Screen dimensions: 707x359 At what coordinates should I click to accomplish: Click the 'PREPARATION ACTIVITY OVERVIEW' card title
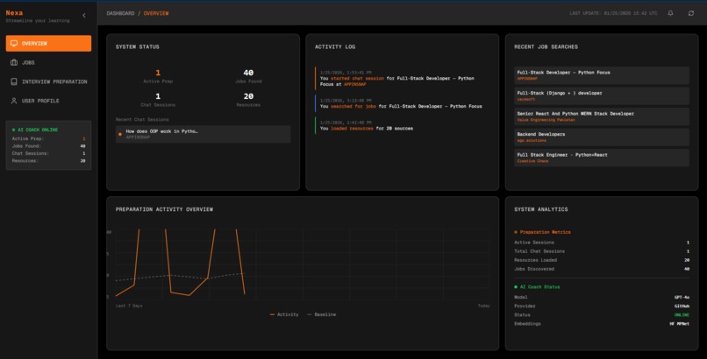click(x=164, y=209)
